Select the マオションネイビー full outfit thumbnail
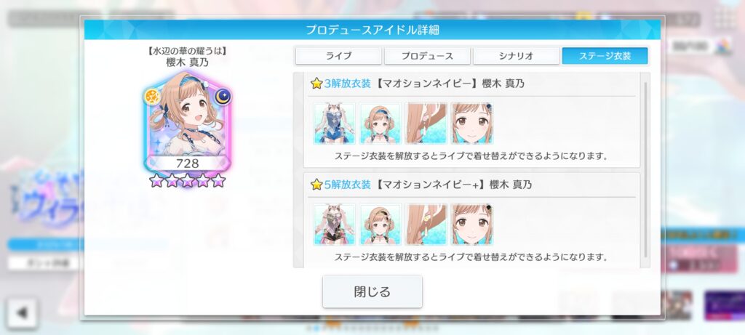The width and height of the screenshot is (745, 335). pos(335,123)
